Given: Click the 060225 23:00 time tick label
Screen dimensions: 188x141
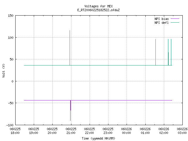Looking at the screenshot, I should pos(108,131).
